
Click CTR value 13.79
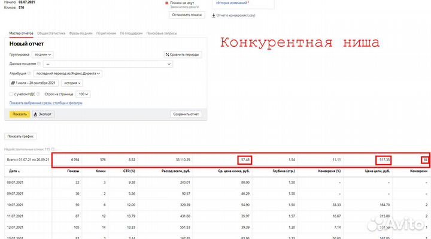click(131, 216)
